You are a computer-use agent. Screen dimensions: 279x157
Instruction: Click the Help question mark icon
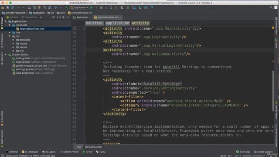(152, 8)
